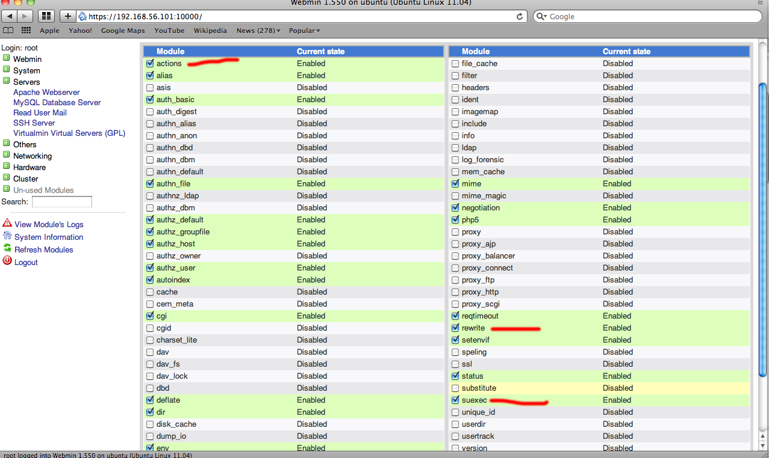Check the userdir module checkbox

click(x=455, y=424)
